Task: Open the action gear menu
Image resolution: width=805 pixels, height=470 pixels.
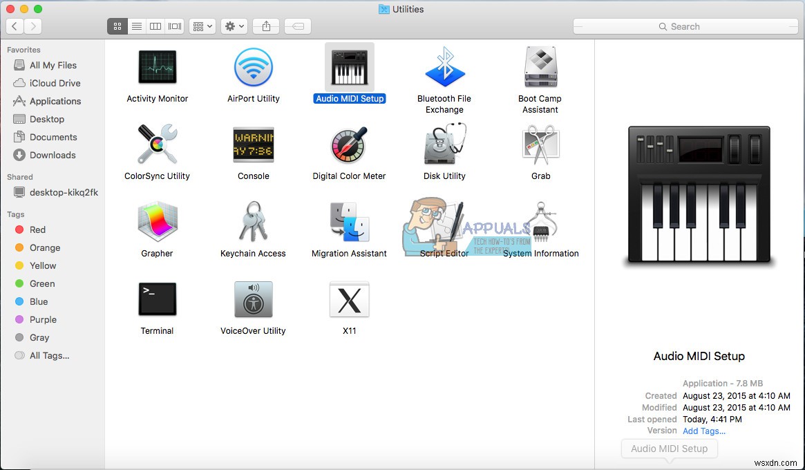Action: (x=234, y=26)
